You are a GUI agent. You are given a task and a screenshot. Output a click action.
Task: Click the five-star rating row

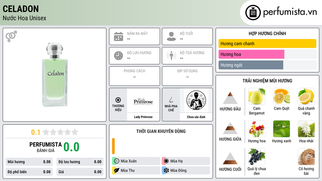[60, 132]
